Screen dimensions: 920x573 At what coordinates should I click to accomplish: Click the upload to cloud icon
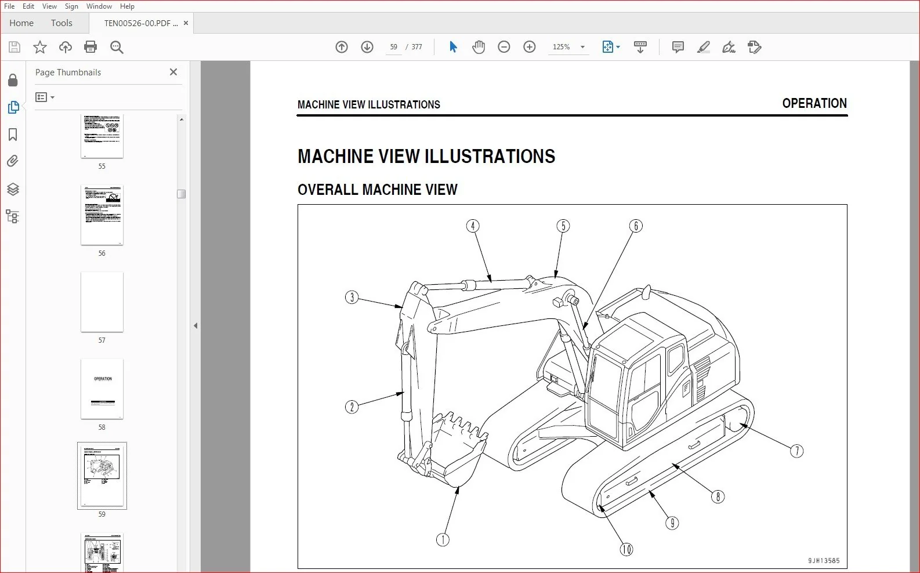[x=66, y=47]
